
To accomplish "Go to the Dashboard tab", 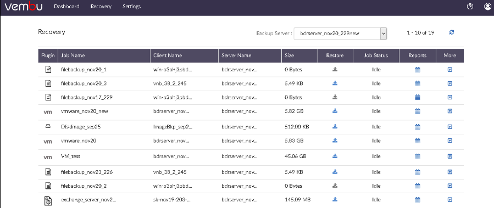I will point(66,7).
